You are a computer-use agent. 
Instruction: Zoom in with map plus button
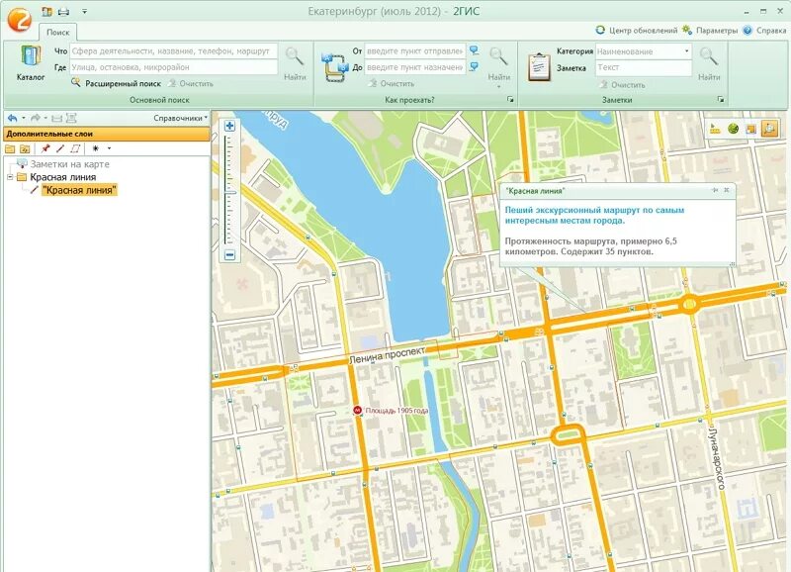tap(229, 126)
